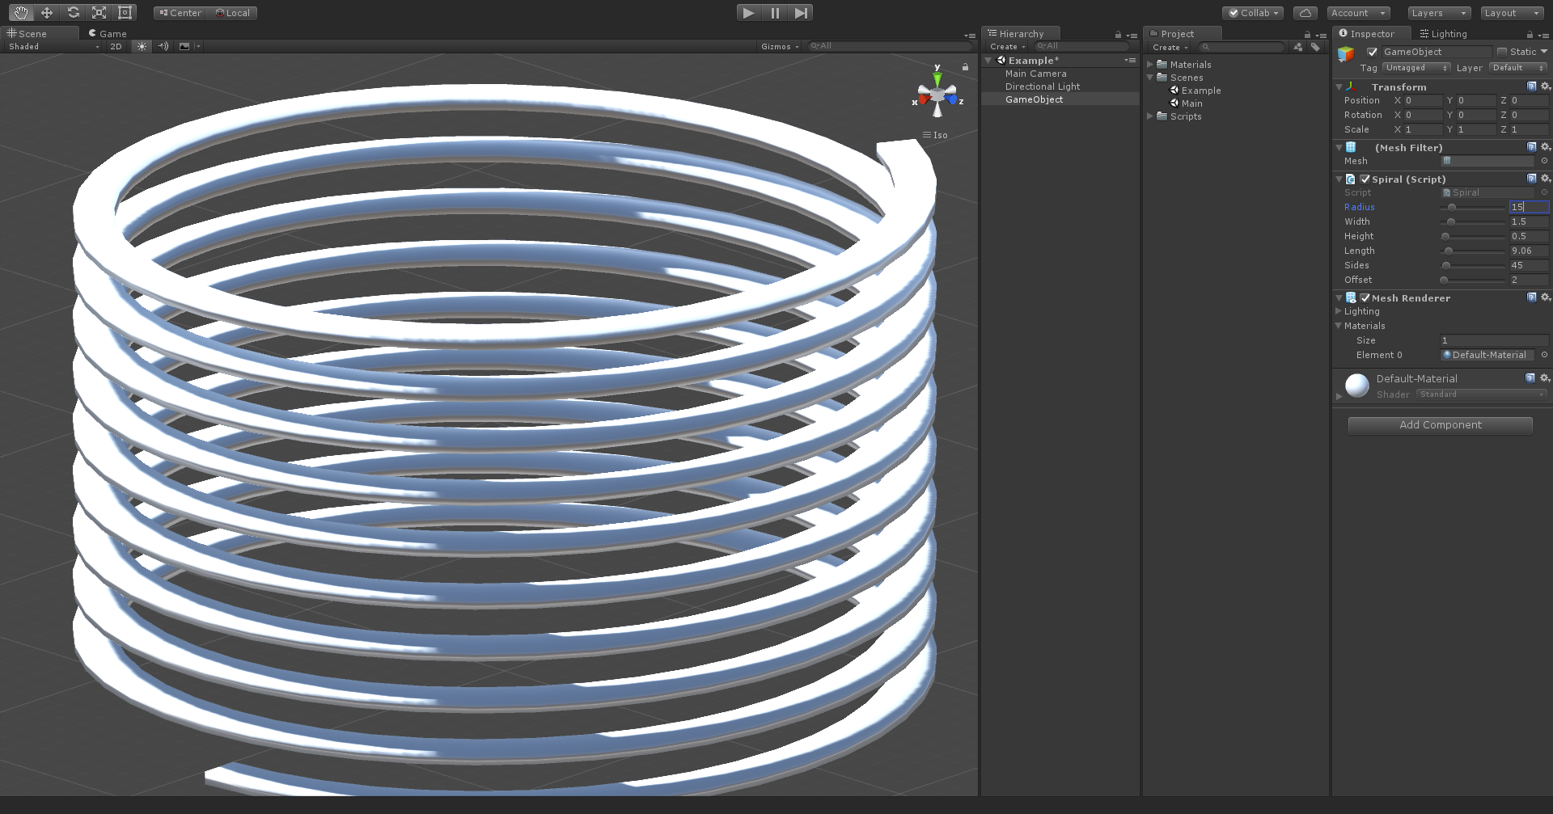
Task: Toggle scene lighting sun icon
Action: pos(142,46)
